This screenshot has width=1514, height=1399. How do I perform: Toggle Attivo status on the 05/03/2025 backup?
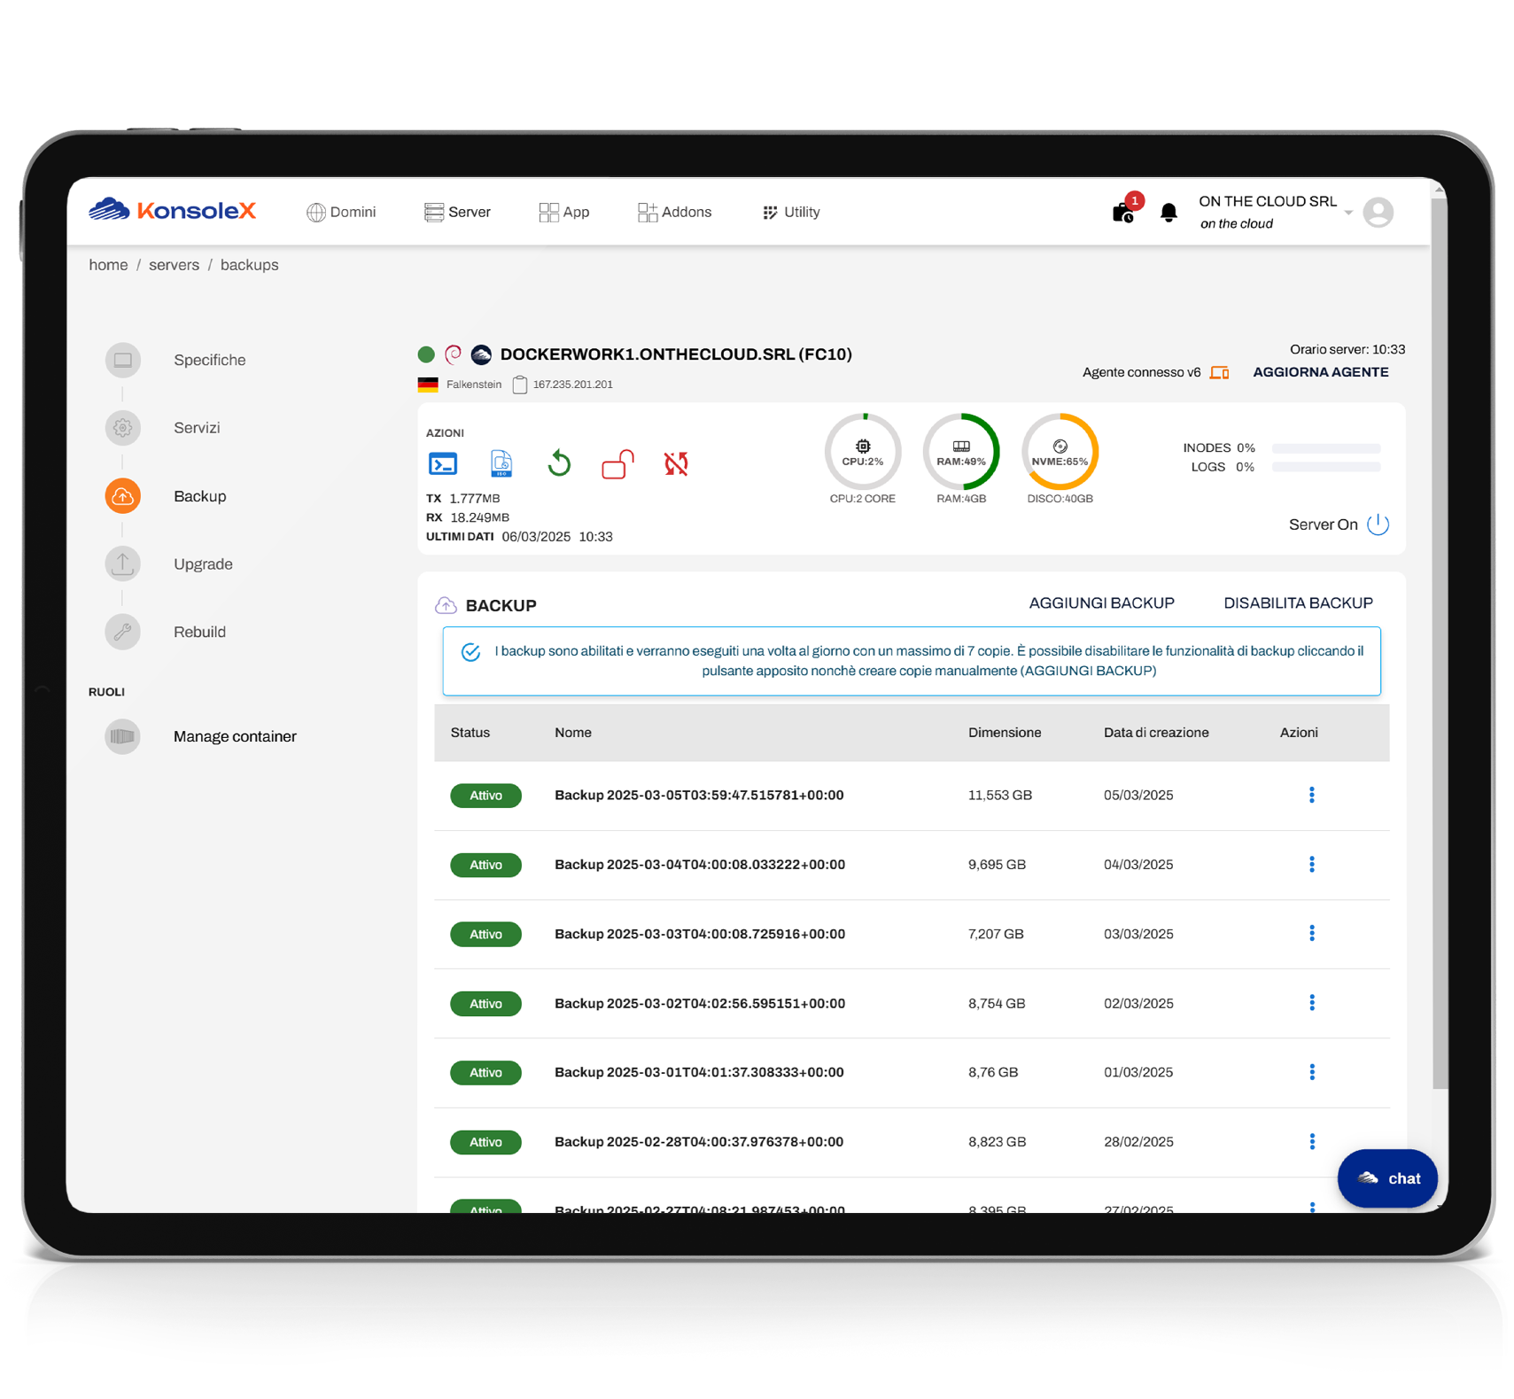coord(485,795)
